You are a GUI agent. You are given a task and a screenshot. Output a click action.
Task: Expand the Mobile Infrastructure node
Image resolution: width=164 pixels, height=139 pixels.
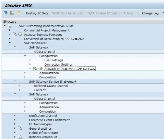click(15, 133)
